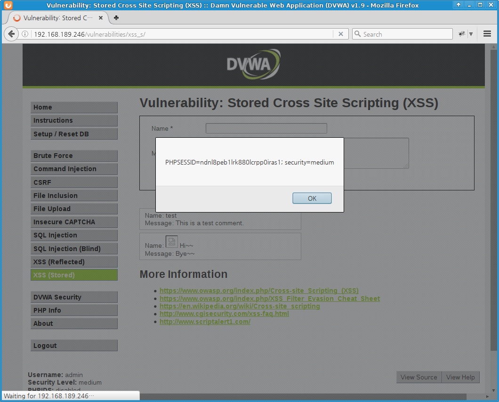Open scriptalert1.com link

click(x=205, y=322)
